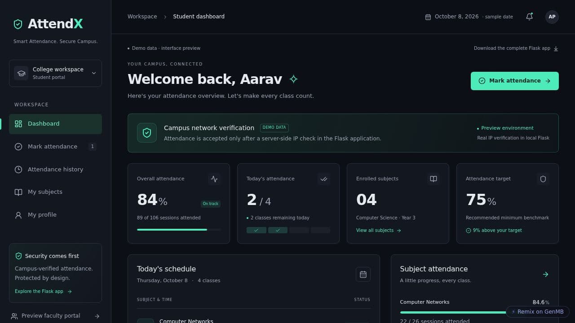The height and width of the screenshot is (323, 575).
Task: Click the green Mark attendance button
Action: 515,81
